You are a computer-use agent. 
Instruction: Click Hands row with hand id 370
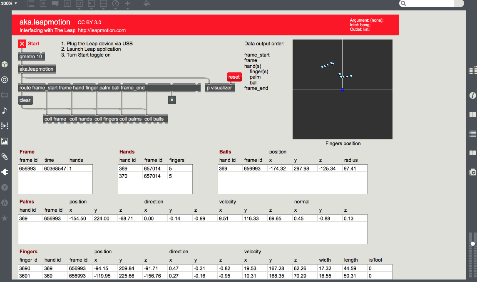[x=155, y=176]
